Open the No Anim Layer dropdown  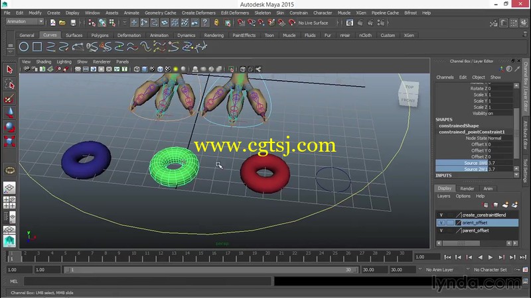[x=420, y=270]
